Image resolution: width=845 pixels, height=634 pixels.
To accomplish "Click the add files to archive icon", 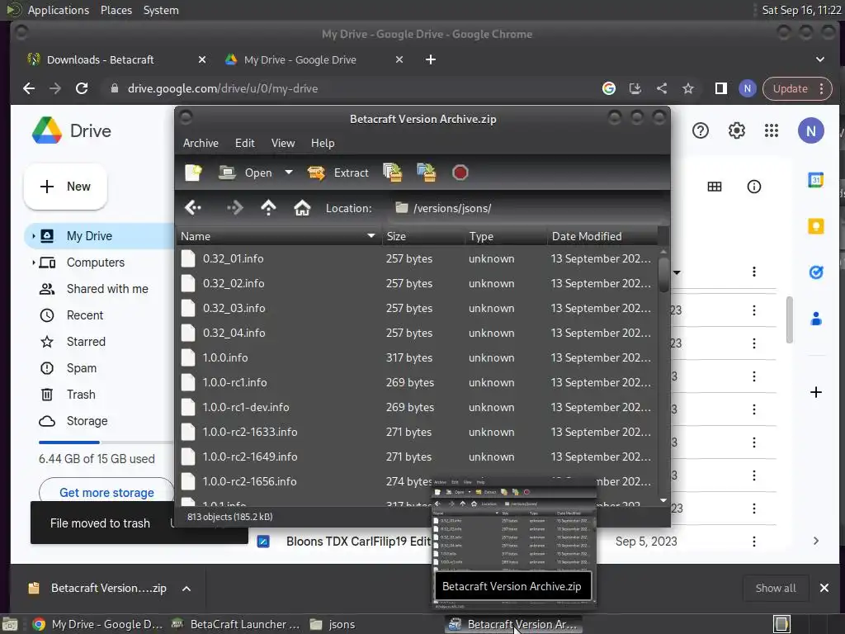I will [392, 173].
